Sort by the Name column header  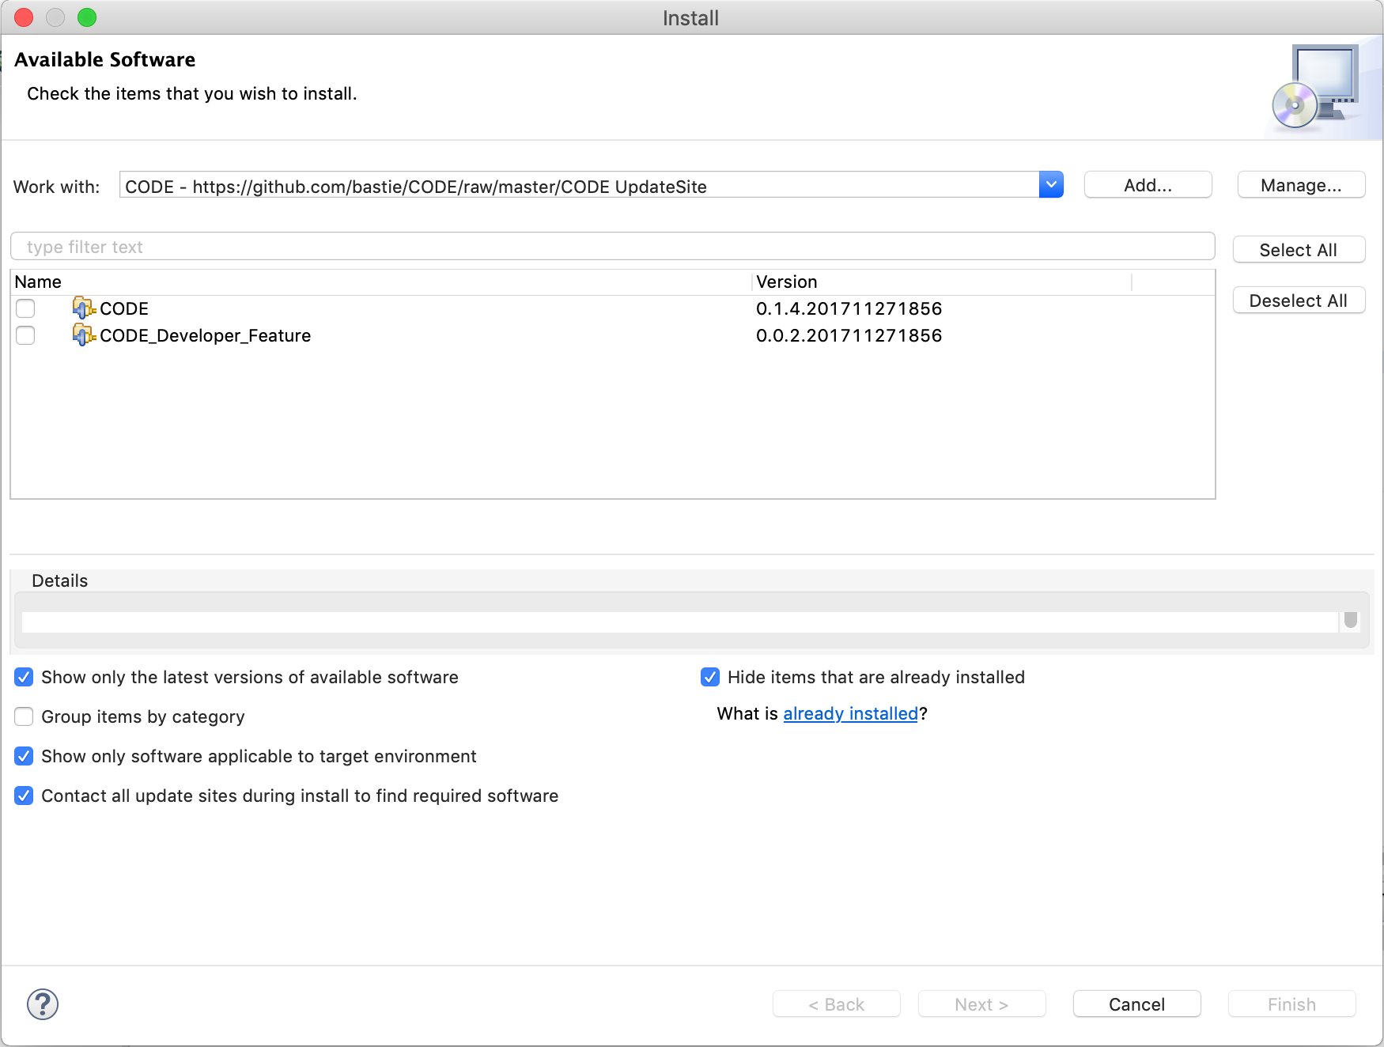click(380, 282)
